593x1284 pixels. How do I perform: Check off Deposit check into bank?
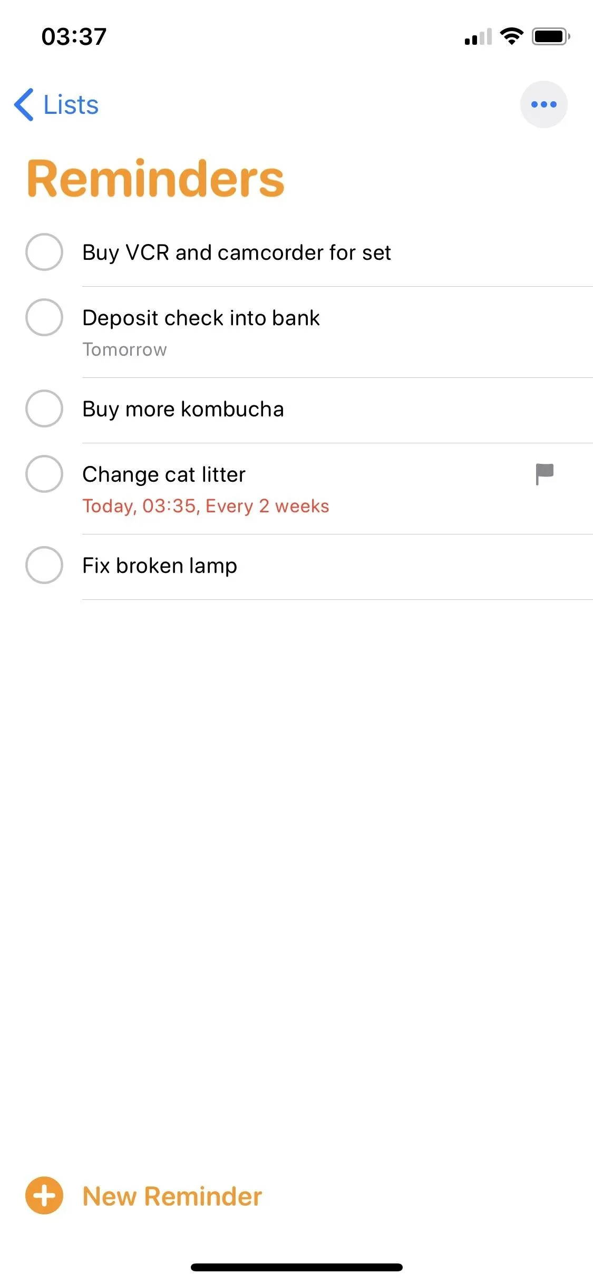44,317
